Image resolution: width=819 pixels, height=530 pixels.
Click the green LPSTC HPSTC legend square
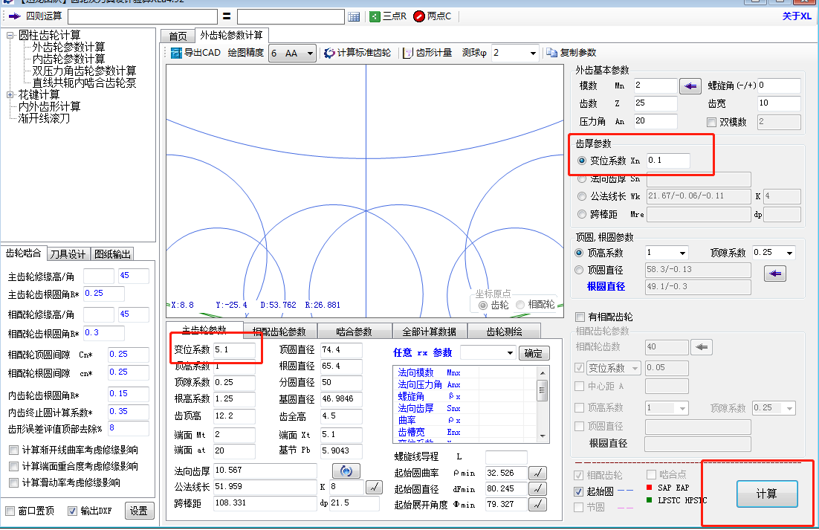[650, 500]
